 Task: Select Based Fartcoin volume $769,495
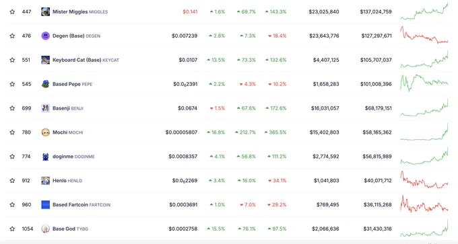coord(328,204)
